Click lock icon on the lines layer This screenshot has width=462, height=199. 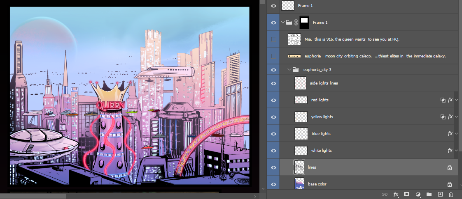(450, 167)
